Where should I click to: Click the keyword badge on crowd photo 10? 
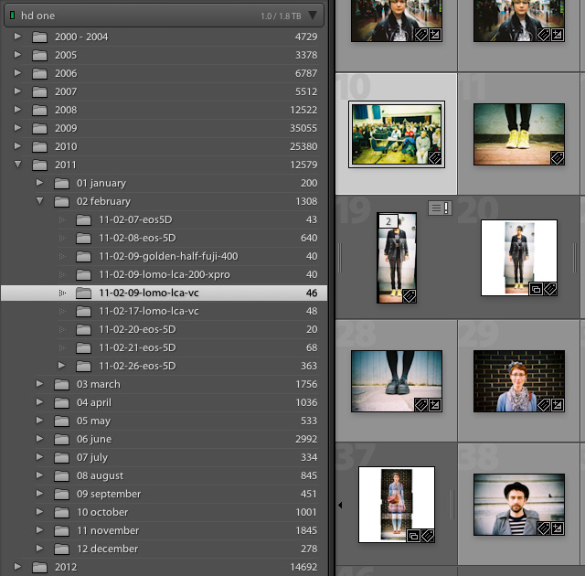coord(435,158)
